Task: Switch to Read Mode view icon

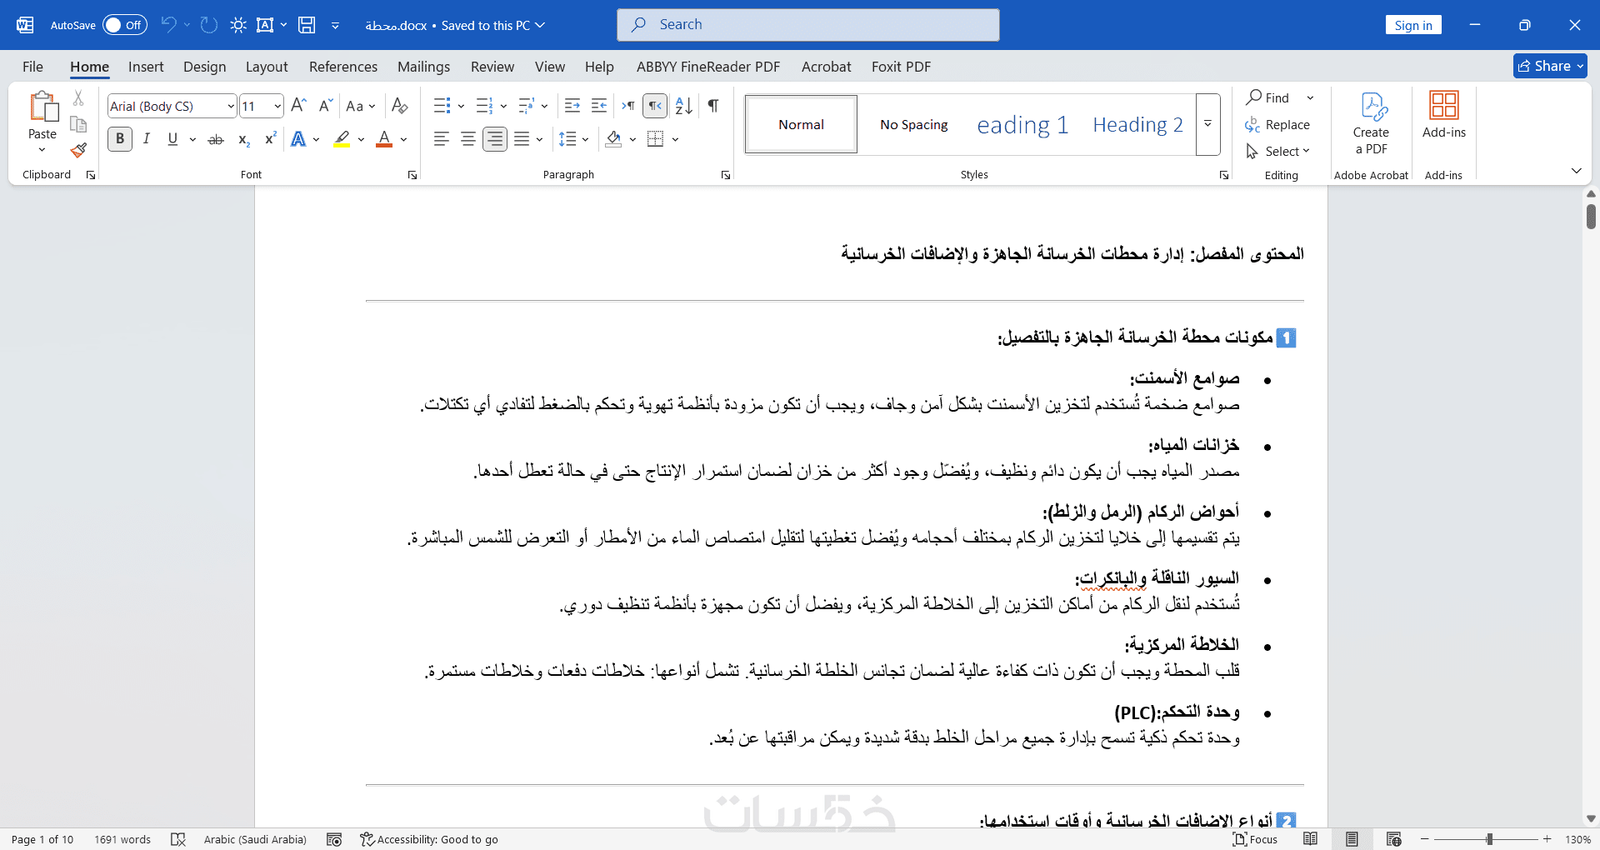Action: [x=1311, y=839]
